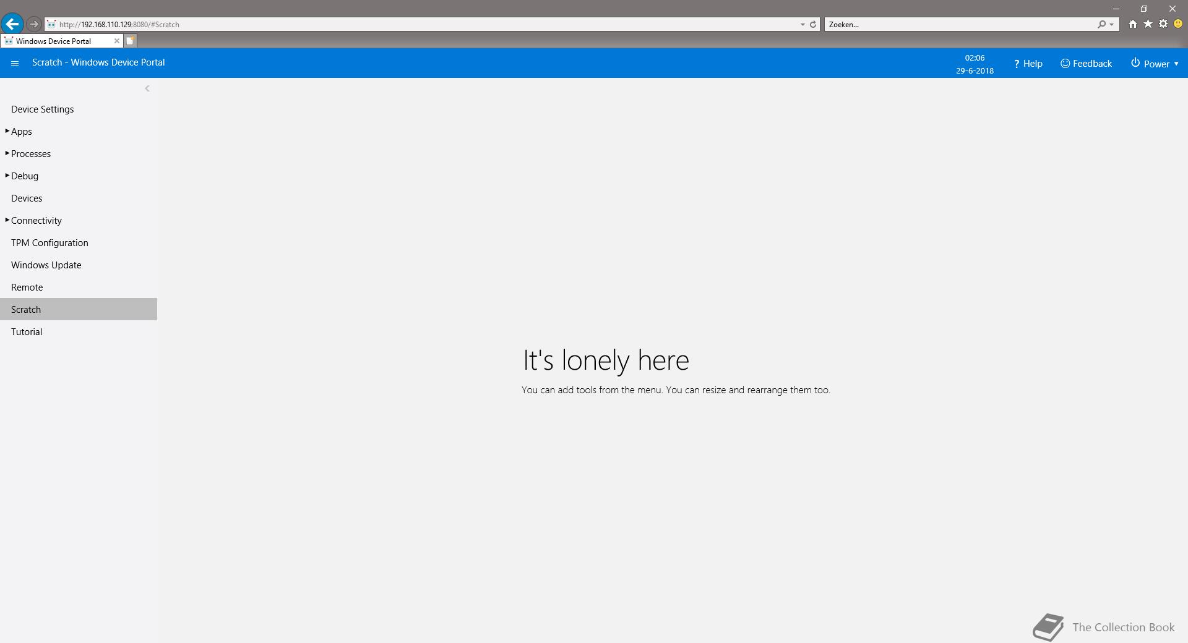Screen dimensions: 1188x643
Task: Open Processes section label
Action: (x=31, y=154)
